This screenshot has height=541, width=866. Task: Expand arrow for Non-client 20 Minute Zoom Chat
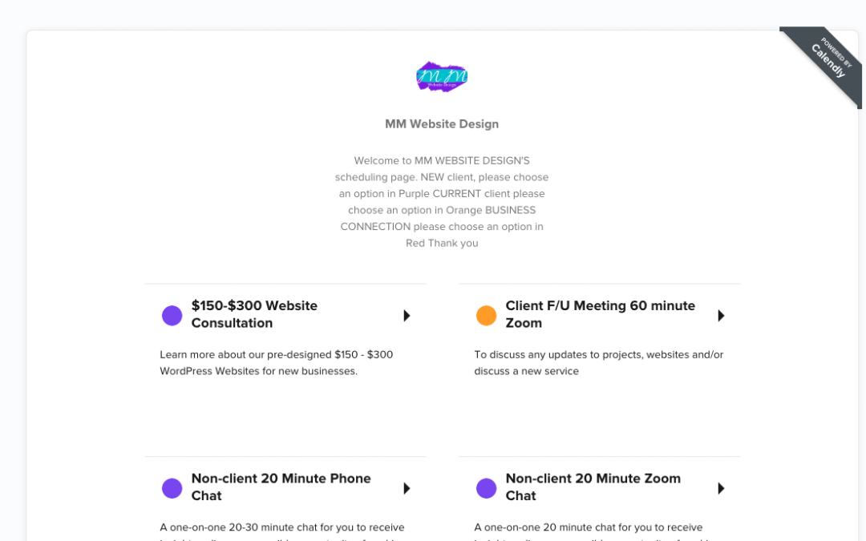[x=722, y=488]
